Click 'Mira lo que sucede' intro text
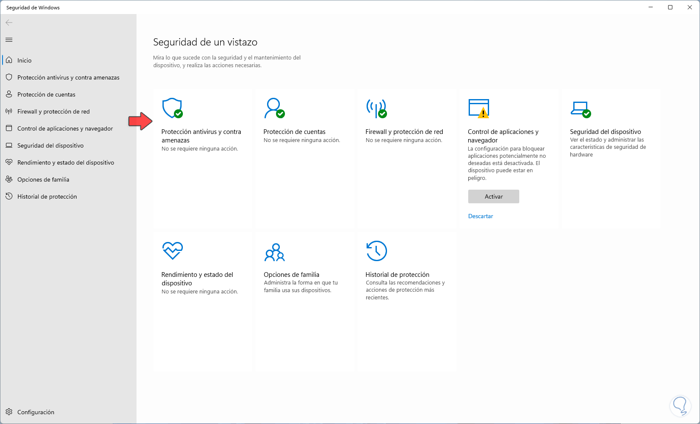The height and width of the screenshot is (424, 700). click(227, 62)
